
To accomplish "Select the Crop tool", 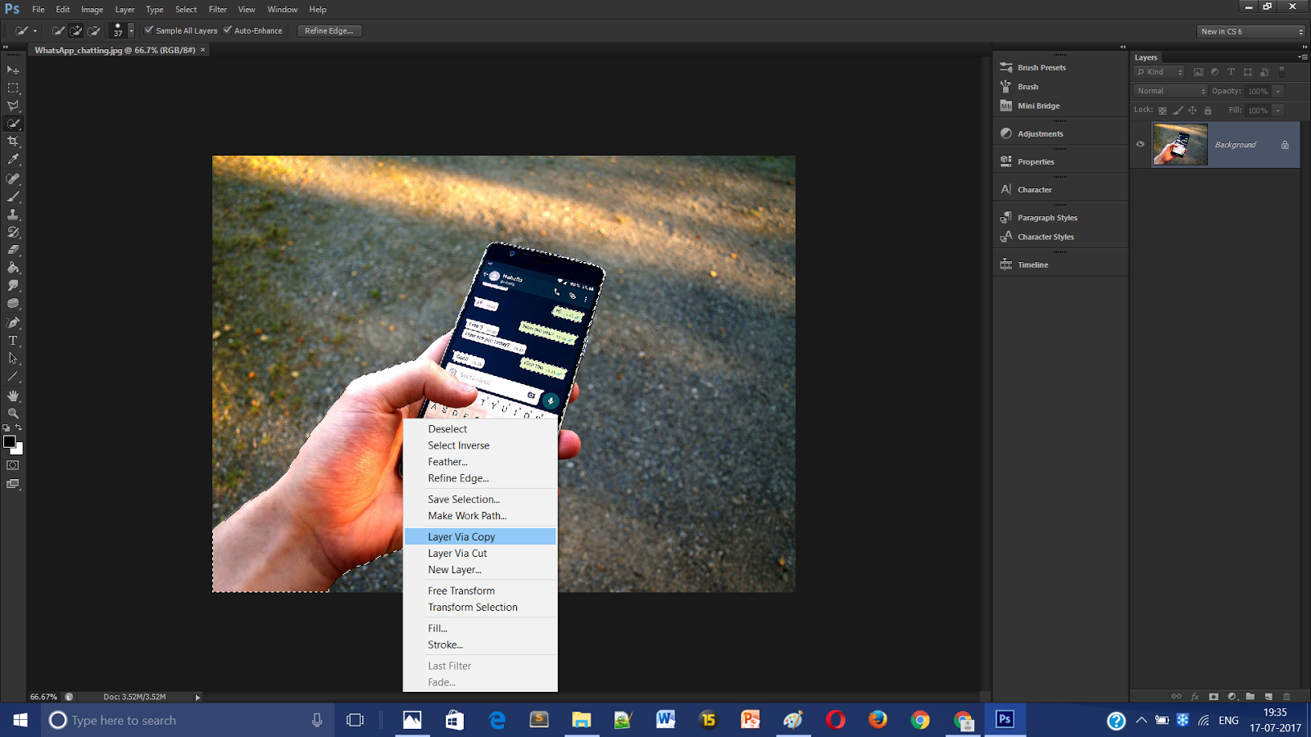I will click(13, 142).
